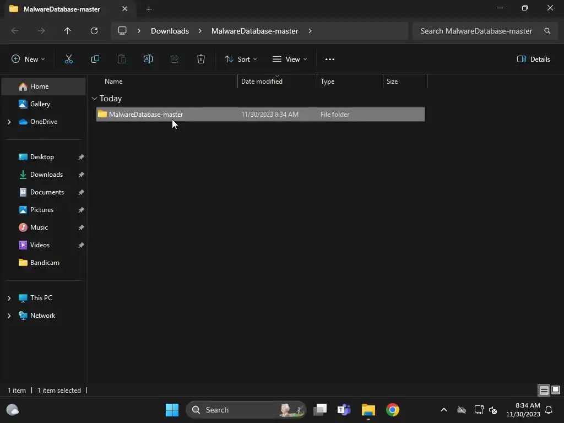
Task: Launch Microsoft Teams from taskbar
Action: (x=344, y=410)
